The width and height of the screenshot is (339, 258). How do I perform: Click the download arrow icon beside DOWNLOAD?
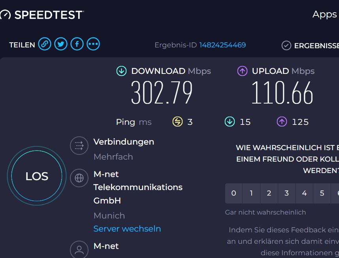point(122,71)
